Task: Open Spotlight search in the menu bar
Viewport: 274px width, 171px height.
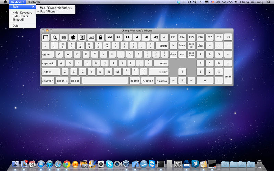Action: [x=269, y=2]
